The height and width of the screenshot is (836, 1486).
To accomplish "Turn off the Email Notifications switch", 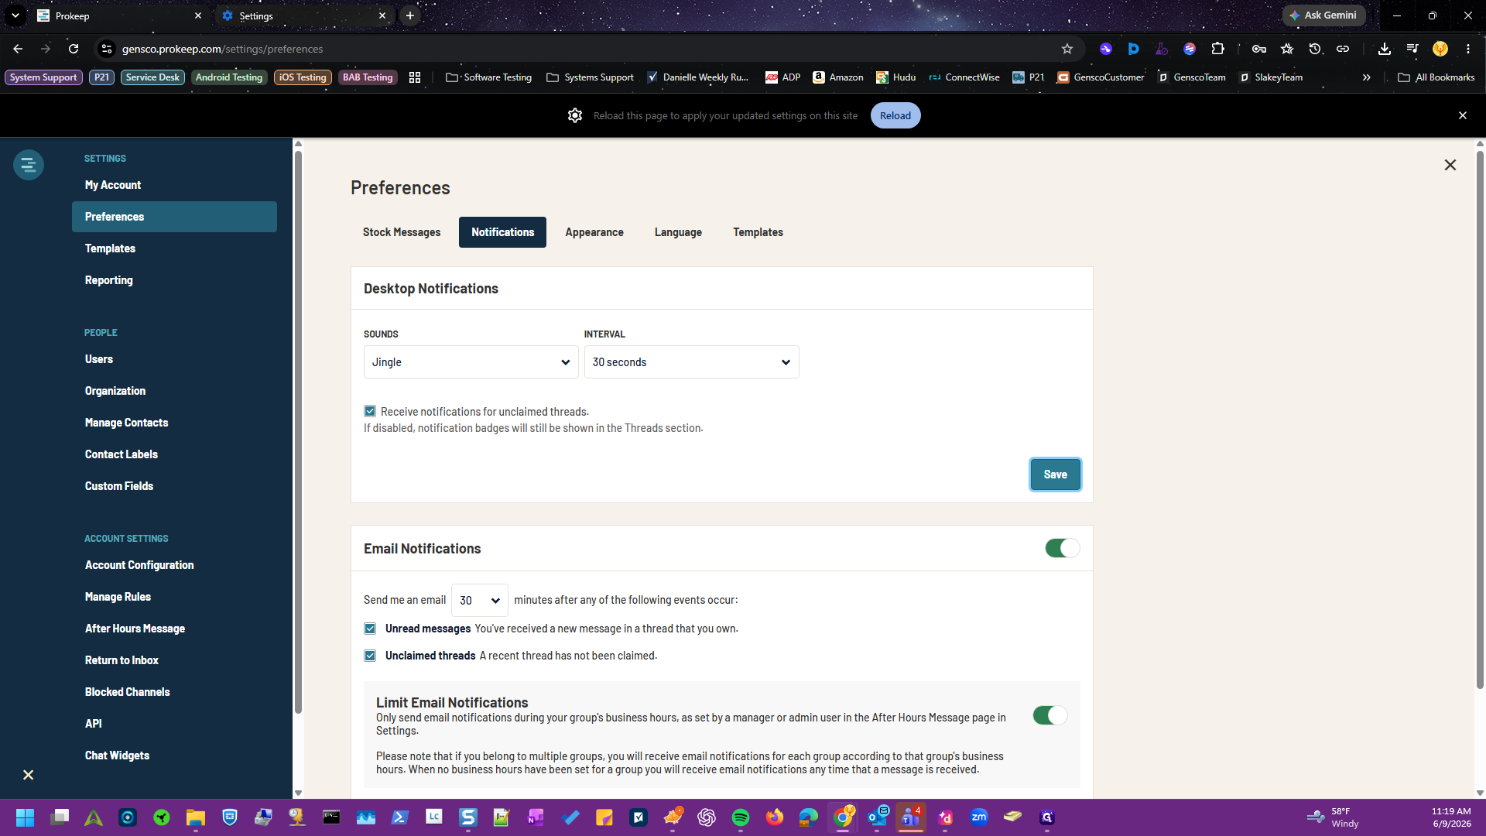I will (1063, 548).
